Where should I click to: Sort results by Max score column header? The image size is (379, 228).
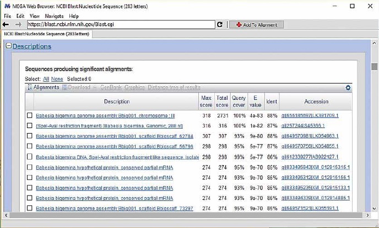205,101
